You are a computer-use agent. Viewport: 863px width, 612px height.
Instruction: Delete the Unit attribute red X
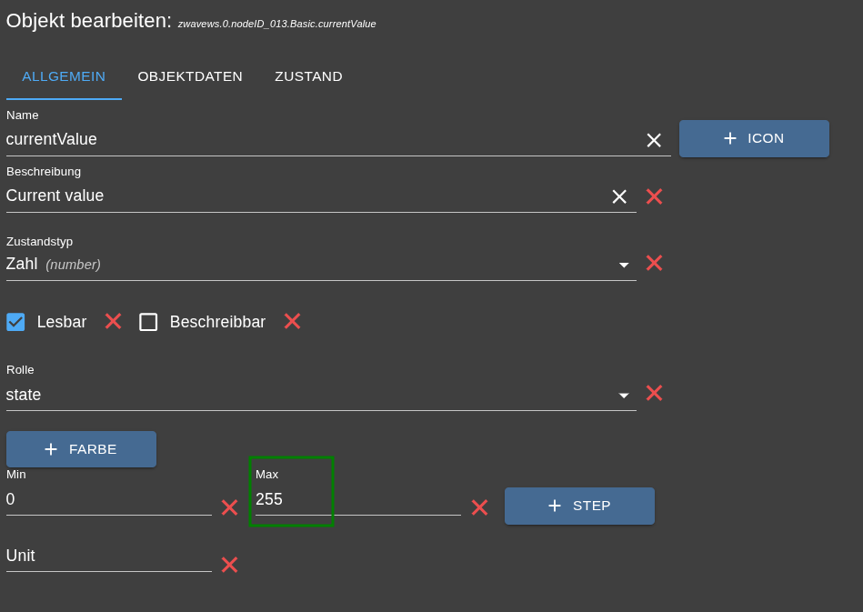pos(229,565)
